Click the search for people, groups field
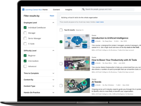The height and width of the screenshot is (106, 141). (x=108, y=9)
